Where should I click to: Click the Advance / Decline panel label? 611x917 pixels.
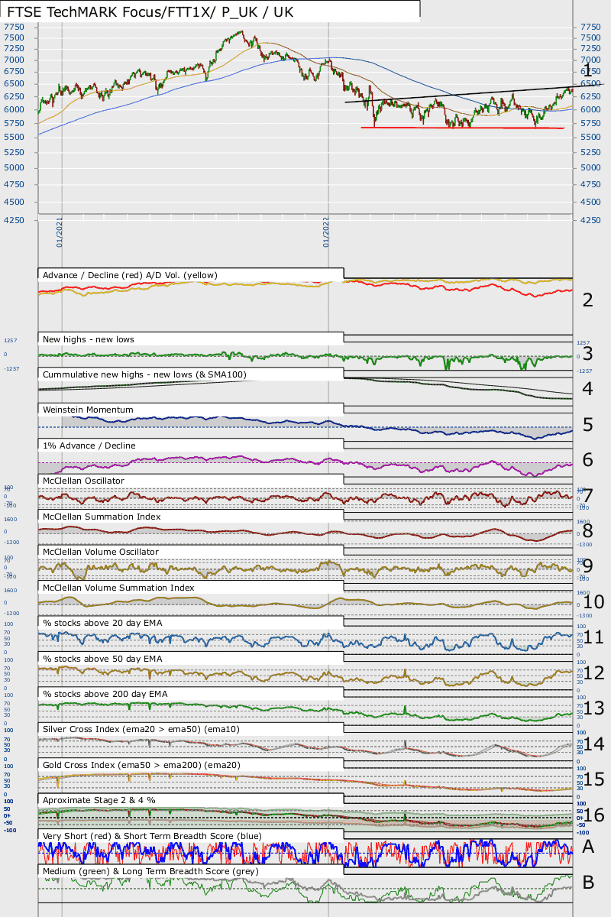pos(130,275)
